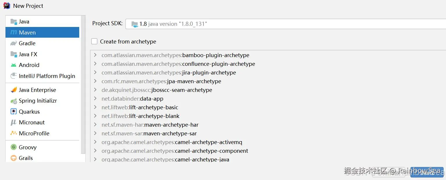Screen dimensions: 446x180
Task: Select jpa-maven-archetype text
Action: (x=194, y=81)
